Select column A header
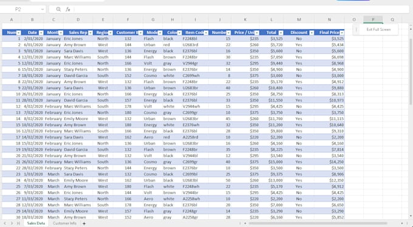Screen dimensions: 413x227 [x=12, y=19]
